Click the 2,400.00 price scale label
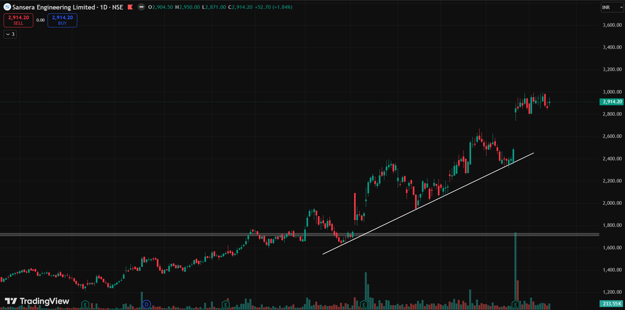625x310 pixels. click(612, 158)
